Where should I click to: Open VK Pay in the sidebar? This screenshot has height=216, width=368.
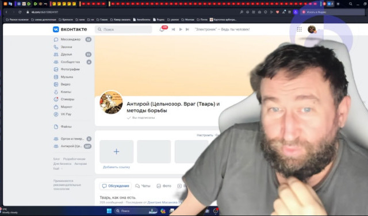pos(66,114)
